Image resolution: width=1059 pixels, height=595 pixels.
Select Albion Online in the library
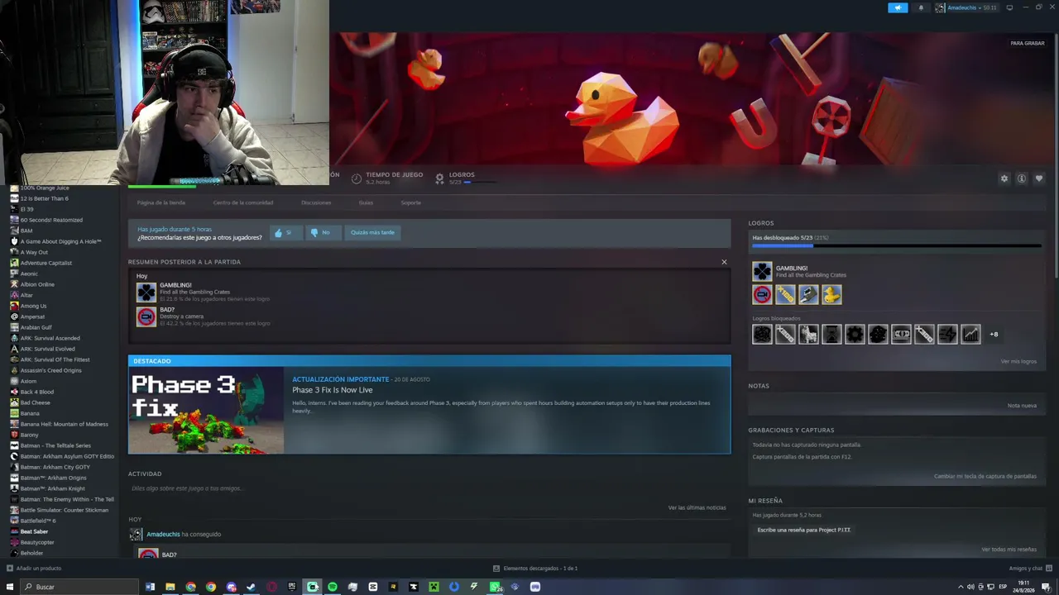pos(37,284)
